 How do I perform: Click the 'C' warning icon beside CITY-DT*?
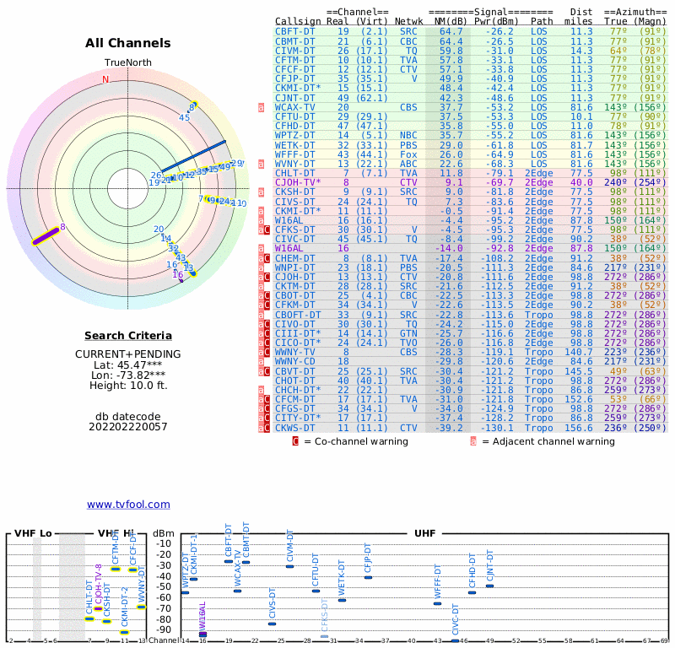pos(267,418)
